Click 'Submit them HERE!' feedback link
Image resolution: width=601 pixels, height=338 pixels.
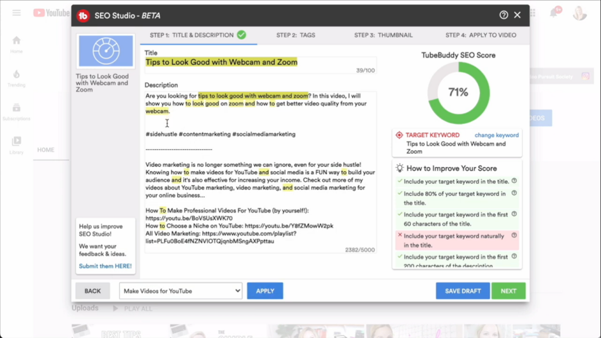(x=105, y=266)
